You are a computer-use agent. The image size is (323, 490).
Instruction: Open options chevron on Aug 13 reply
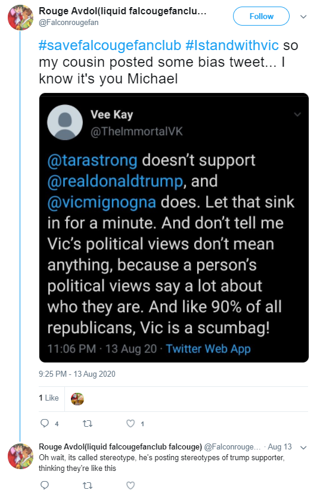point(303,448)
